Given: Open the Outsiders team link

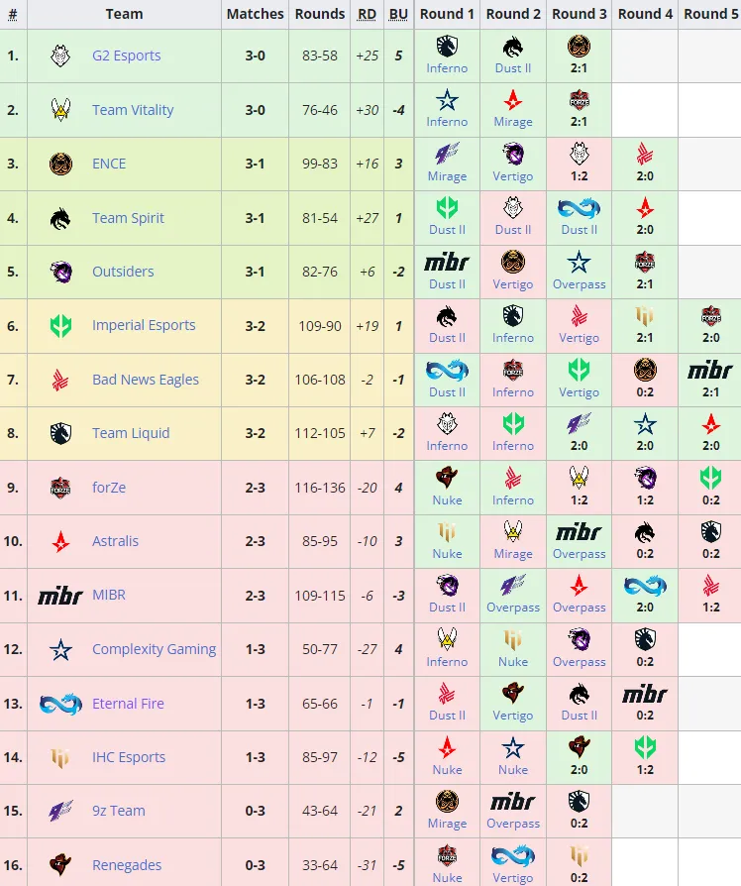Looking at the screenshot, I should 123,272.
